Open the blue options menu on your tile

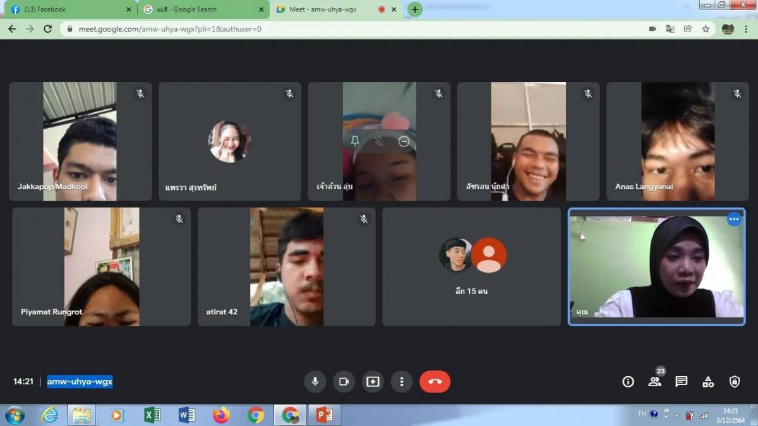733,220
